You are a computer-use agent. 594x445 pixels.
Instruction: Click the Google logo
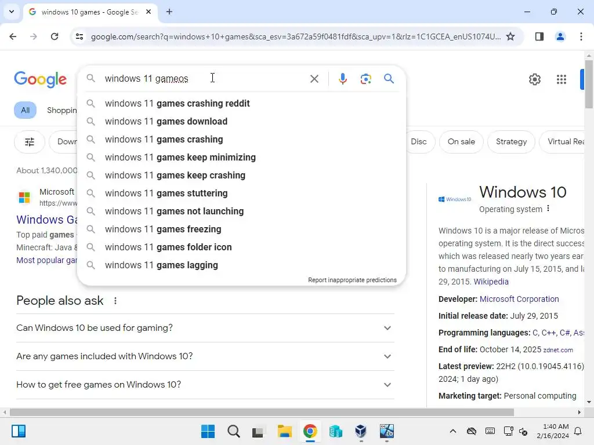pos(41,79)
